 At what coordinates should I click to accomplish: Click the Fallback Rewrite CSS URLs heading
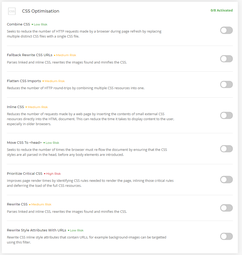pyautogui.click(x=30, y=55)
